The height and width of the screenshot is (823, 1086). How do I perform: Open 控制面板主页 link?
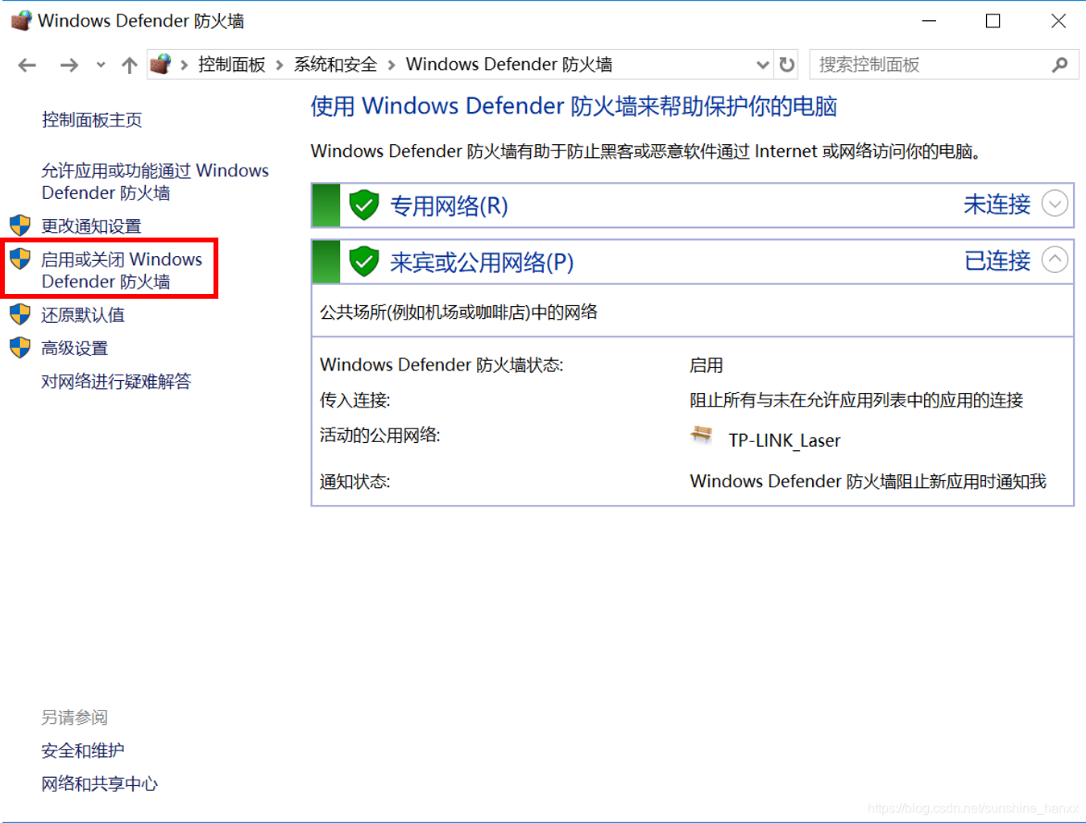point(92,120)
